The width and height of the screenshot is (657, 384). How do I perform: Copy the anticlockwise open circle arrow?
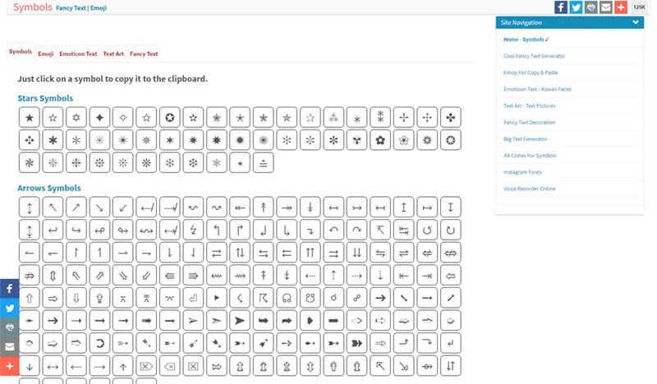[x=427, y=230]
